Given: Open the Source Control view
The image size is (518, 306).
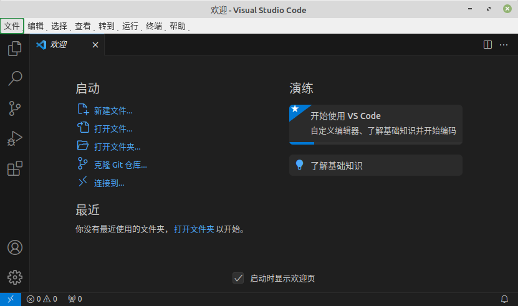Looking at the screenshot, I should click(x=14, y=108).
